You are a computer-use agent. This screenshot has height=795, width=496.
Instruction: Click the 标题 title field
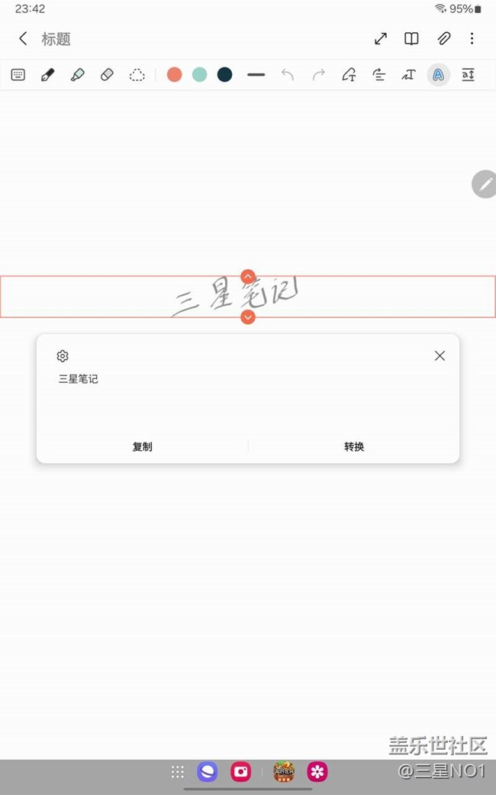click(56, 39)
